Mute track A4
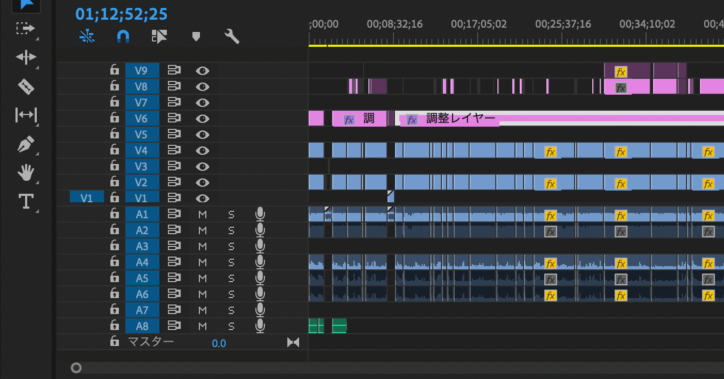The image size is (724, 379). pyautogui.click(x=202, y=262)
